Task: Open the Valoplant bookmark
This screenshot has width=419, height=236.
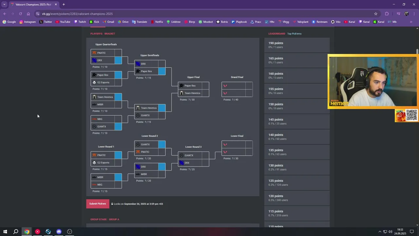Action: coord(300,22)
